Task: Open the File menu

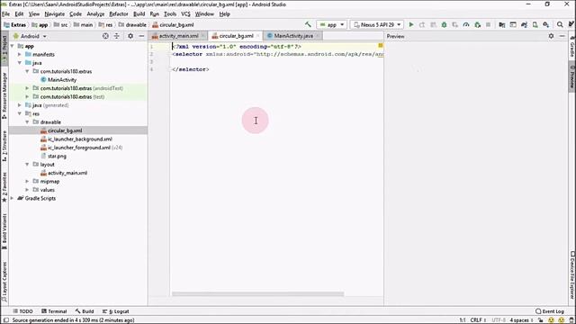Action: click(5, 14)
